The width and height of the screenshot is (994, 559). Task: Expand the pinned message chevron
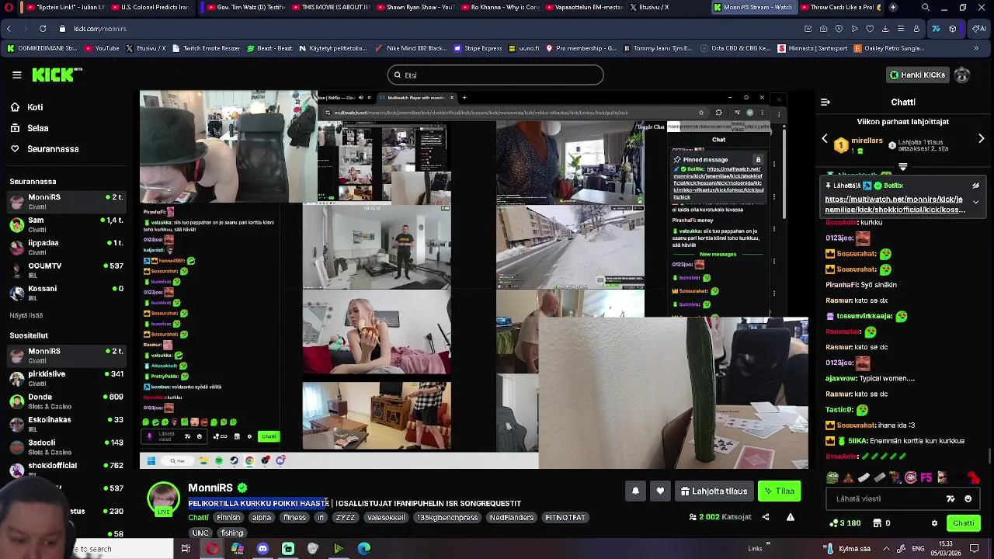point(975,202)
